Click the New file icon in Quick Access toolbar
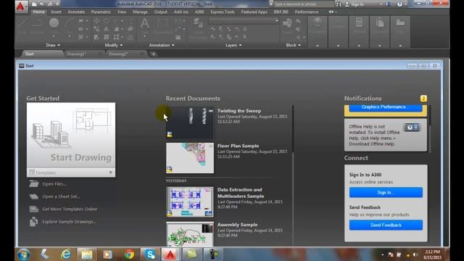 point(34,4)
